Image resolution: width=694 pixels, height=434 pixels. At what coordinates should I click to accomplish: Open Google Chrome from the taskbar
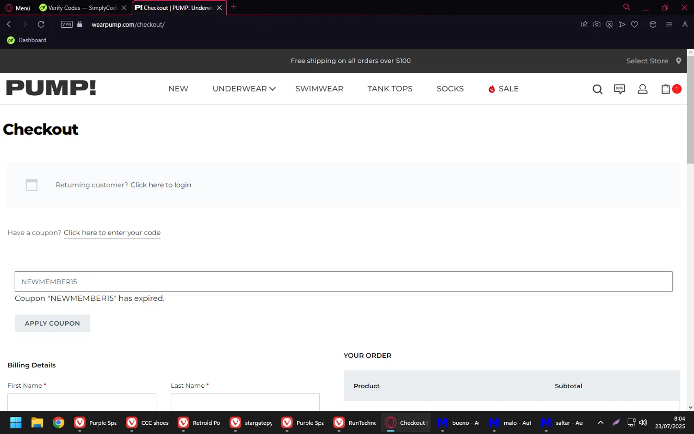(58, 422)
